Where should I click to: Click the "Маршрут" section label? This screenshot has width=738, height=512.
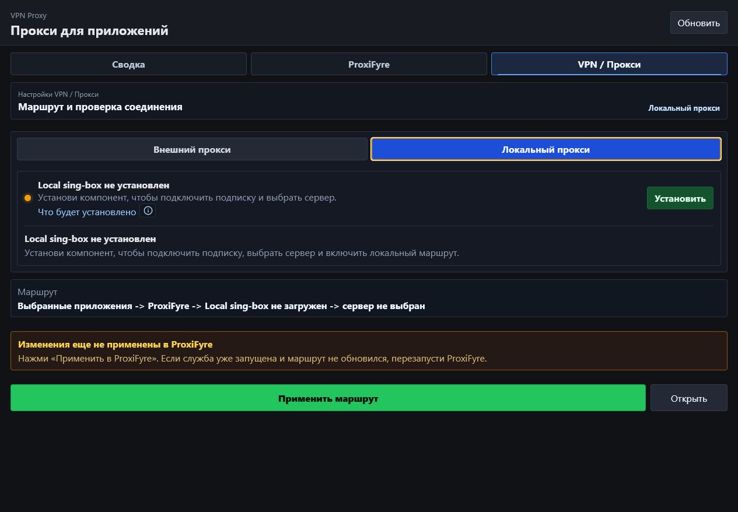pyautogui.click(x=37, y=292)
